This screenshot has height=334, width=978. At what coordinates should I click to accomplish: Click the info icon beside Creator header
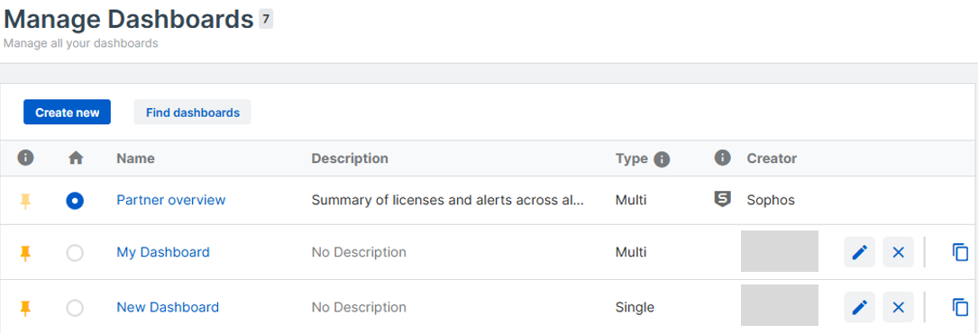coord(722,158)
